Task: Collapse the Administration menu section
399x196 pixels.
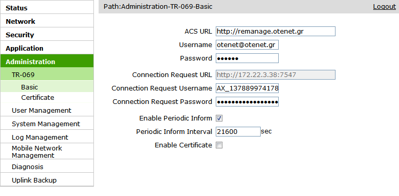Action: 47,62
